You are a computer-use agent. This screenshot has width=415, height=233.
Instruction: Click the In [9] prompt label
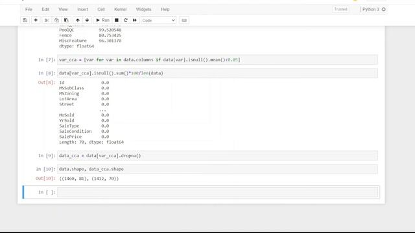coord(47,155)
